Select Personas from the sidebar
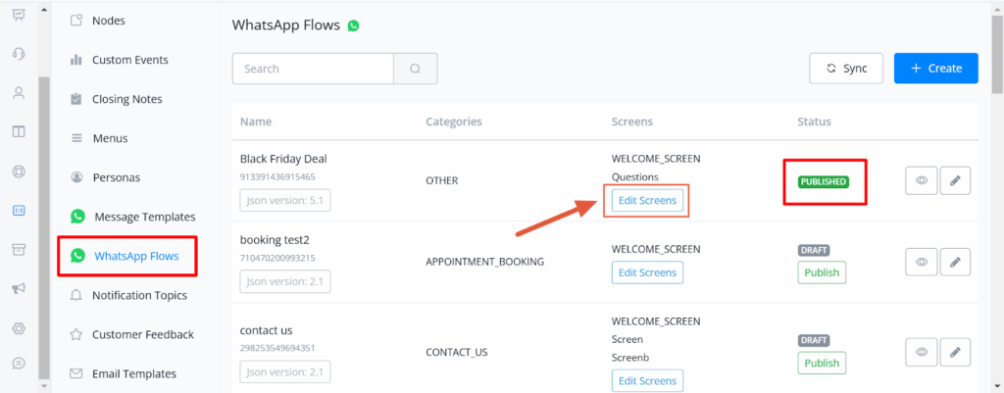The height and width of the screenshot is (393, 1004). (117, 177)
